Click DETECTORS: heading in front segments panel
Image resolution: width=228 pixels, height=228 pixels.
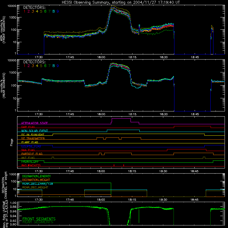(x=34, y=7)
